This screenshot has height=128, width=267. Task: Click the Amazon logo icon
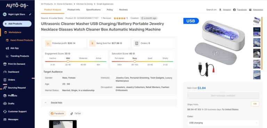point(220,10)
